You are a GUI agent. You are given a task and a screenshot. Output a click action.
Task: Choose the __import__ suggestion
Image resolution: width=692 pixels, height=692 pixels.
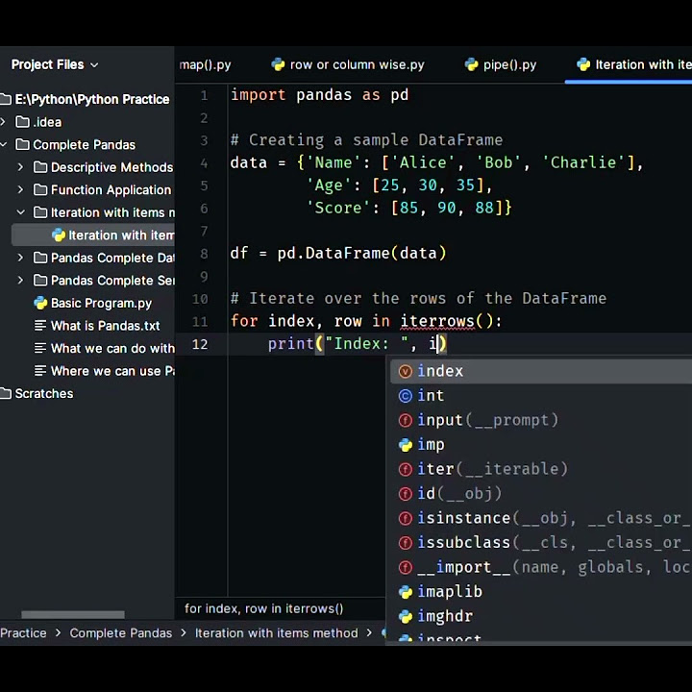541,567
